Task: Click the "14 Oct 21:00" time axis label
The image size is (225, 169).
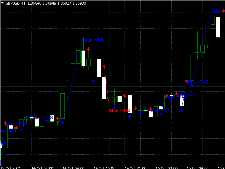Action: (135, 168)
